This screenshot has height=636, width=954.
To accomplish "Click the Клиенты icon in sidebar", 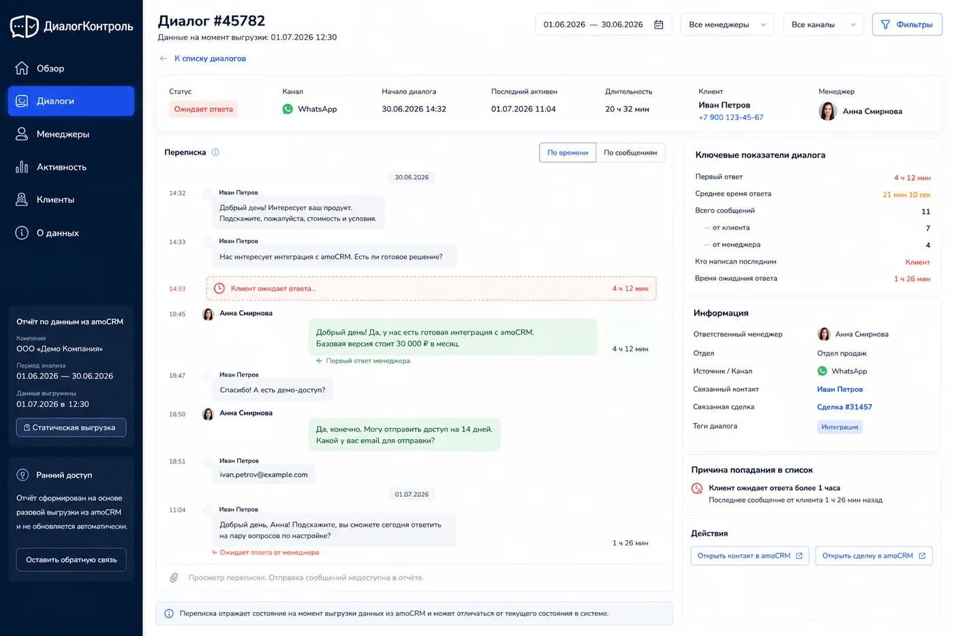I will (22, 200).
